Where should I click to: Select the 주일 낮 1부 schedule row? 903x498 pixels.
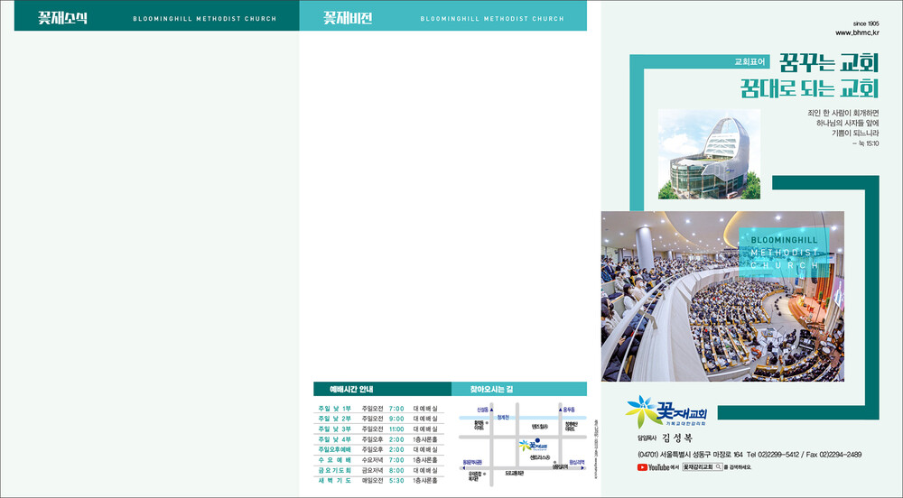(377, 409)
